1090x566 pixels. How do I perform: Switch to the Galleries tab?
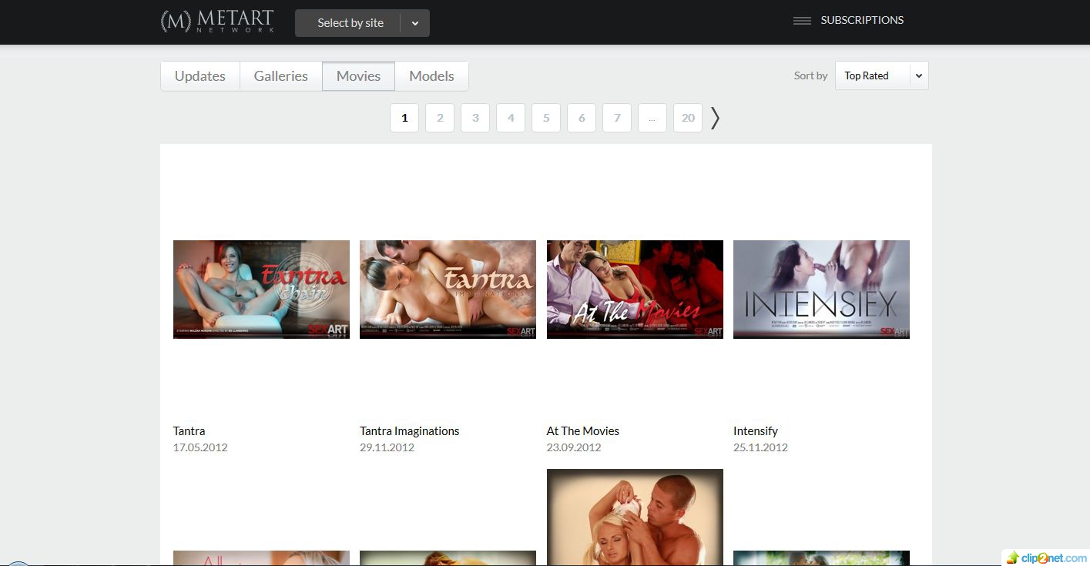point(281,76)
